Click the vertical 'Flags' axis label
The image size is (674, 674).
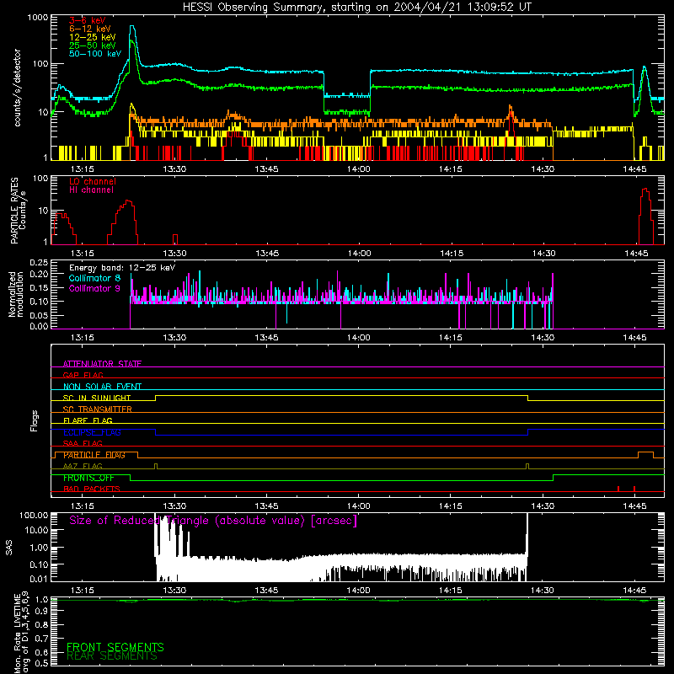35,420
